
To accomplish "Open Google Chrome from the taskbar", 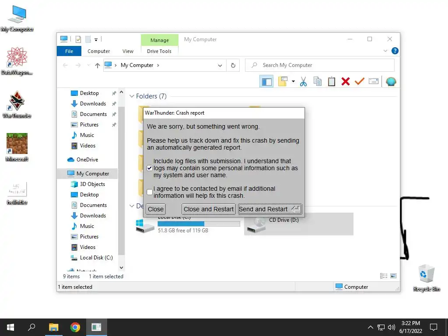I will pos(75,327).
